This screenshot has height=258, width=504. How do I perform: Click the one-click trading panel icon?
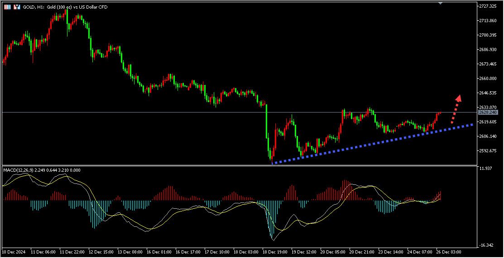17,7
